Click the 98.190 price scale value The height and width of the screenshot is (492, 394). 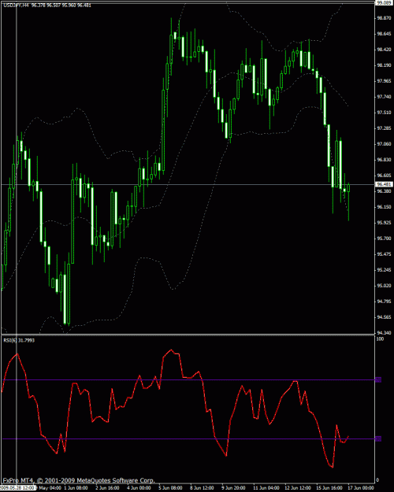coord(384,65)
